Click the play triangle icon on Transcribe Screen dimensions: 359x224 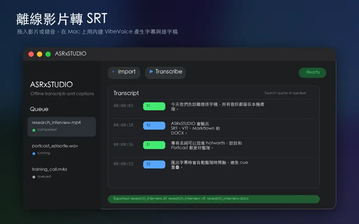point(151,72)
